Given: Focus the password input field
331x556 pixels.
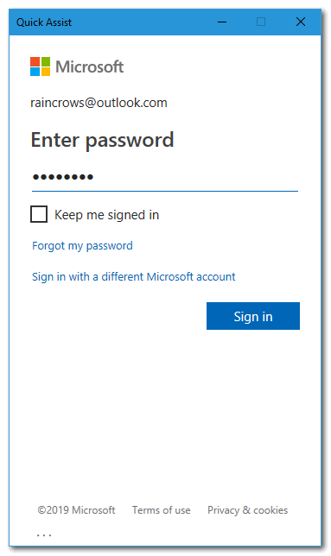Looking at the screenshot, I should click(x=165, y=177).
